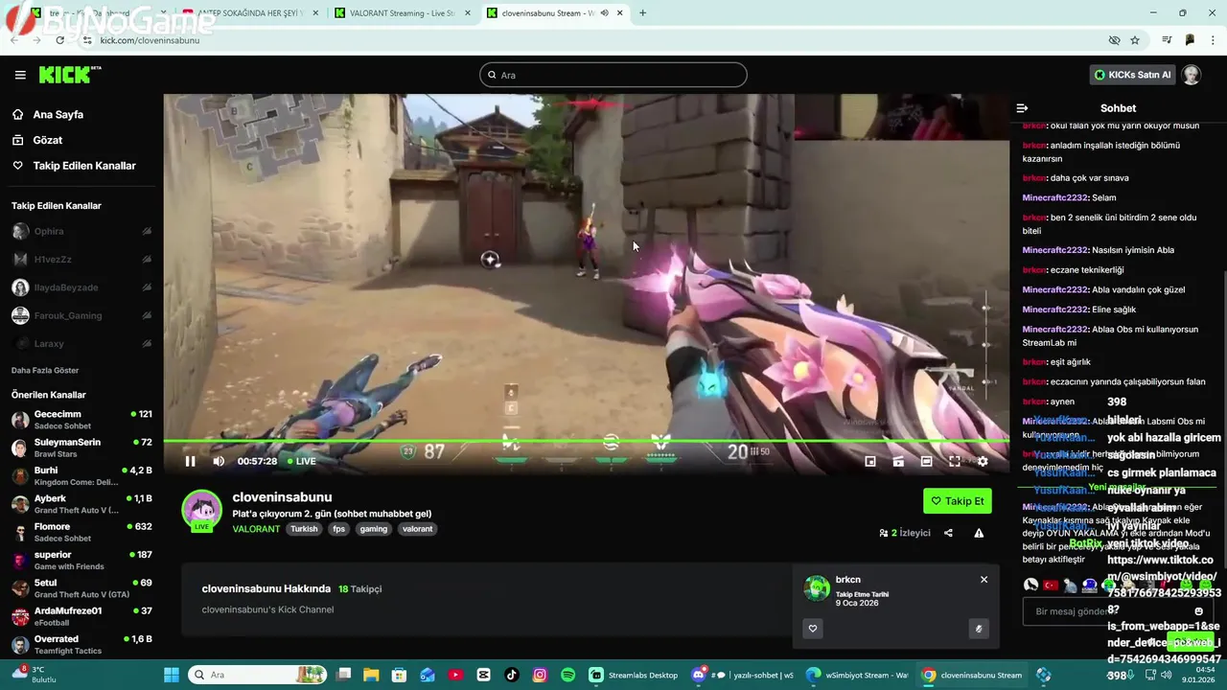Open recommended channel ArdaMufreze01
Screen dimensions: 1227x690
[81, 616]
